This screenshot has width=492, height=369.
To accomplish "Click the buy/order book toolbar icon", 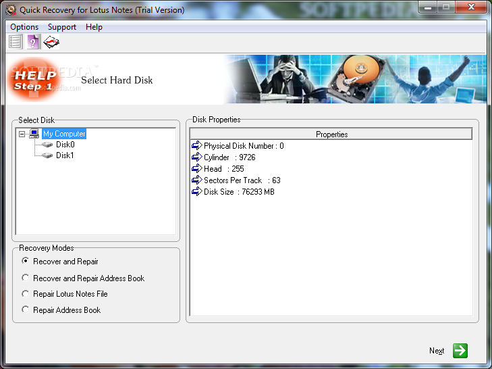I will [x=51, y=42].
